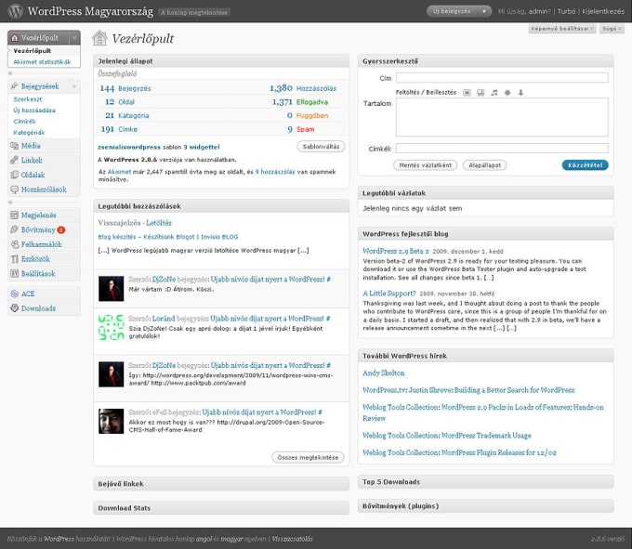
Task: Open Szerkeszt under Bejegyzések
Action: tap(28, 99)
